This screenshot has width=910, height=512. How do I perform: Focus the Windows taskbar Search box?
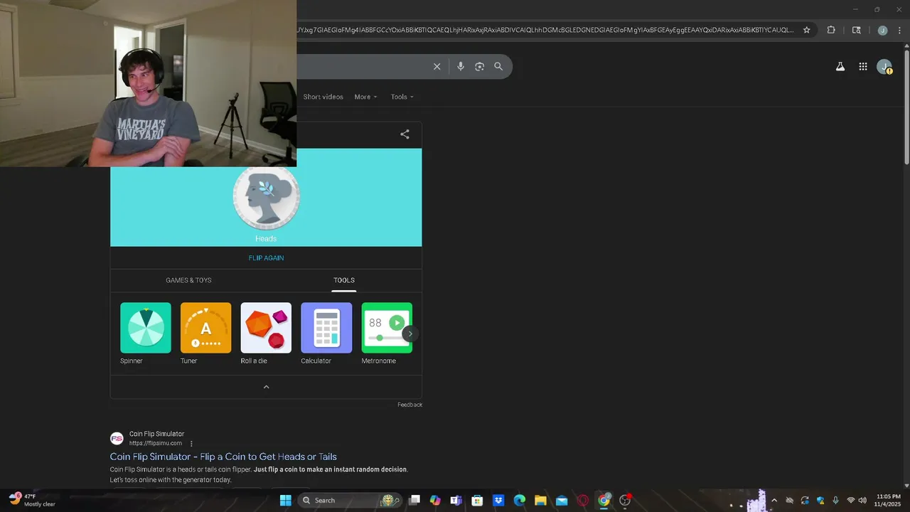[348, 500]
